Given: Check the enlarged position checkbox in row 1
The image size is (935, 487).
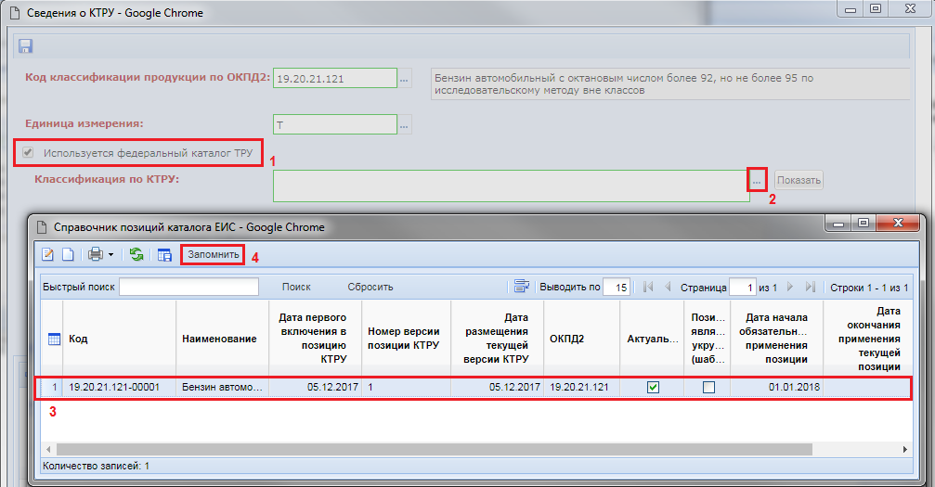Looking at the screenshot, I should click(x=708, y=387).
